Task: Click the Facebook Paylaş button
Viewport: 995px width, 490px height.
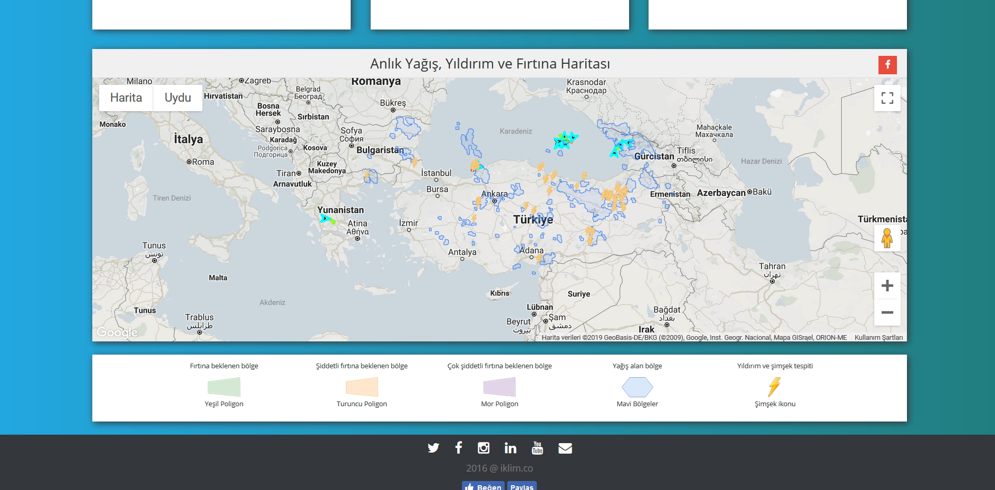Action: [x=522, y=486]
